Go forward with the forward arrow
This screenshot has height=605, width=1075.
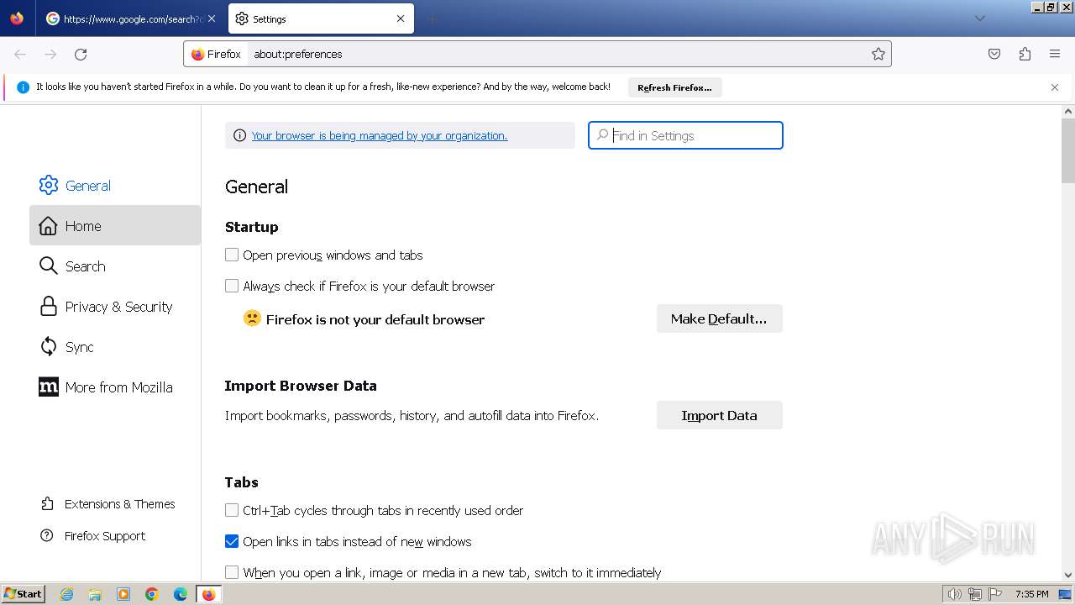pos(50,54)
